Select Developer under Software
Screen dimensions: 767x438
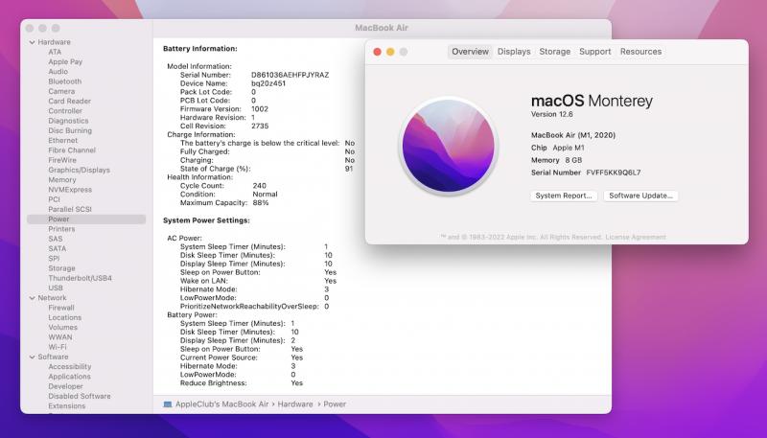point(65,386)
